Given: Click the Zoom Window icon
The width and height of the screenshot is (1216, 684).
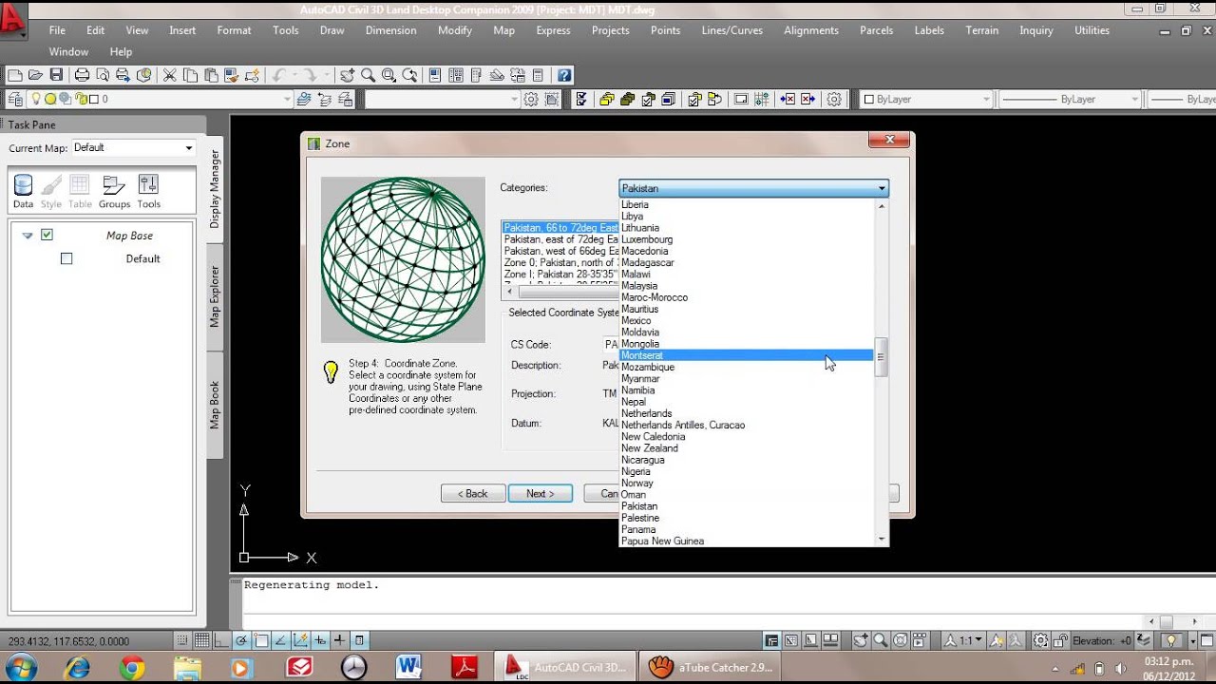Looking at the screenshot, I should pyautogui.click(x=389, y=75).
